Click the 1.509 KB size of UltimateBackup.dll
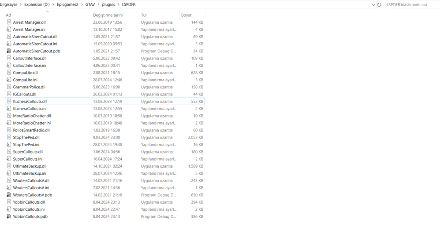The width and height of the screenshot is (441, 227). [x=196, y=166]
